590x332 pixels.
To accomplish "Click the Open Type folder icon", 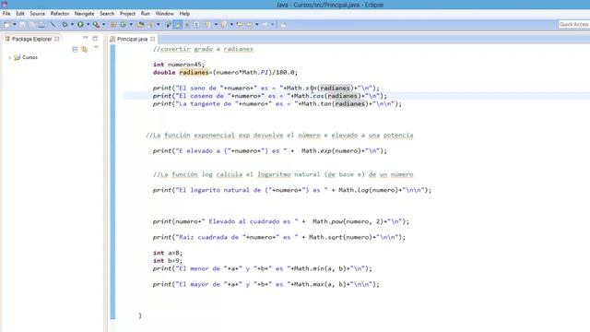I will (140, 25).
